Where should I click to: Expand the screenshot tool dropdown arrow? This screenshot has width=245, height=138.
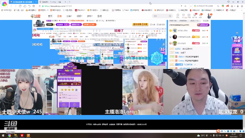235,6
